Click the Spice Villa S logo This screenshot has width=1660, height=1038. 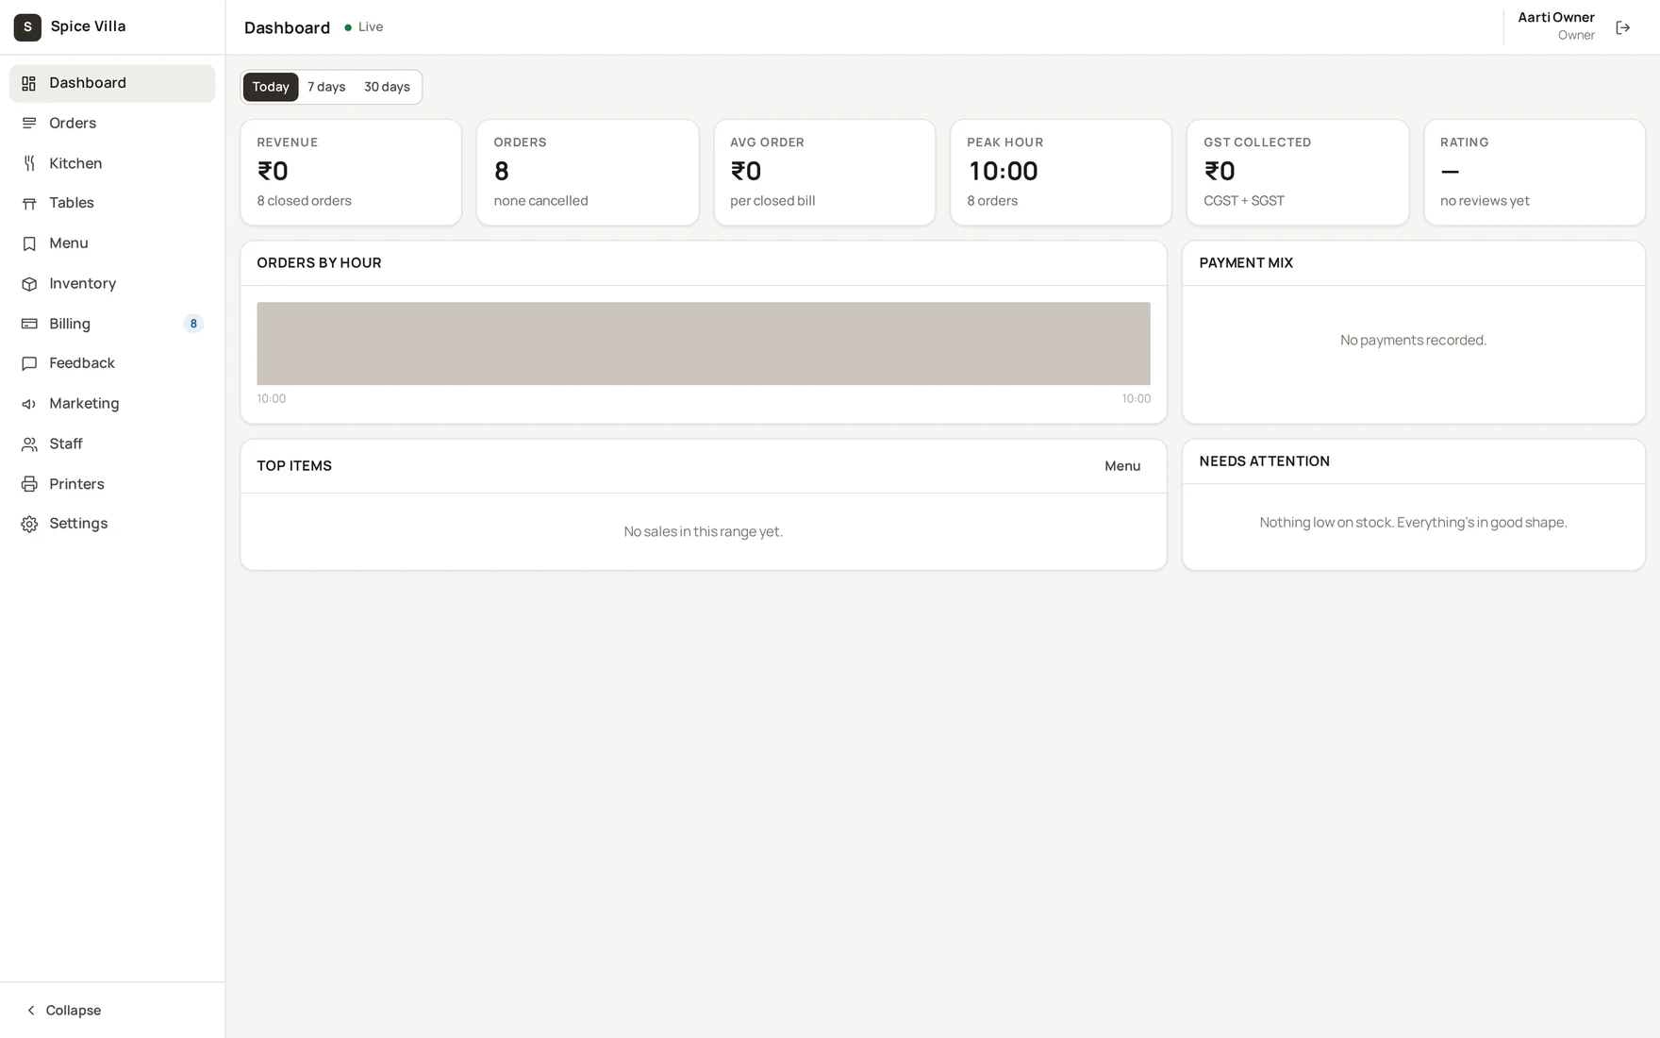27,27
